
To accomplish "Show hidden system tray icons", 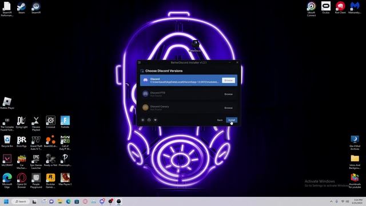I will pyautogui.click(x=331, y=201).
